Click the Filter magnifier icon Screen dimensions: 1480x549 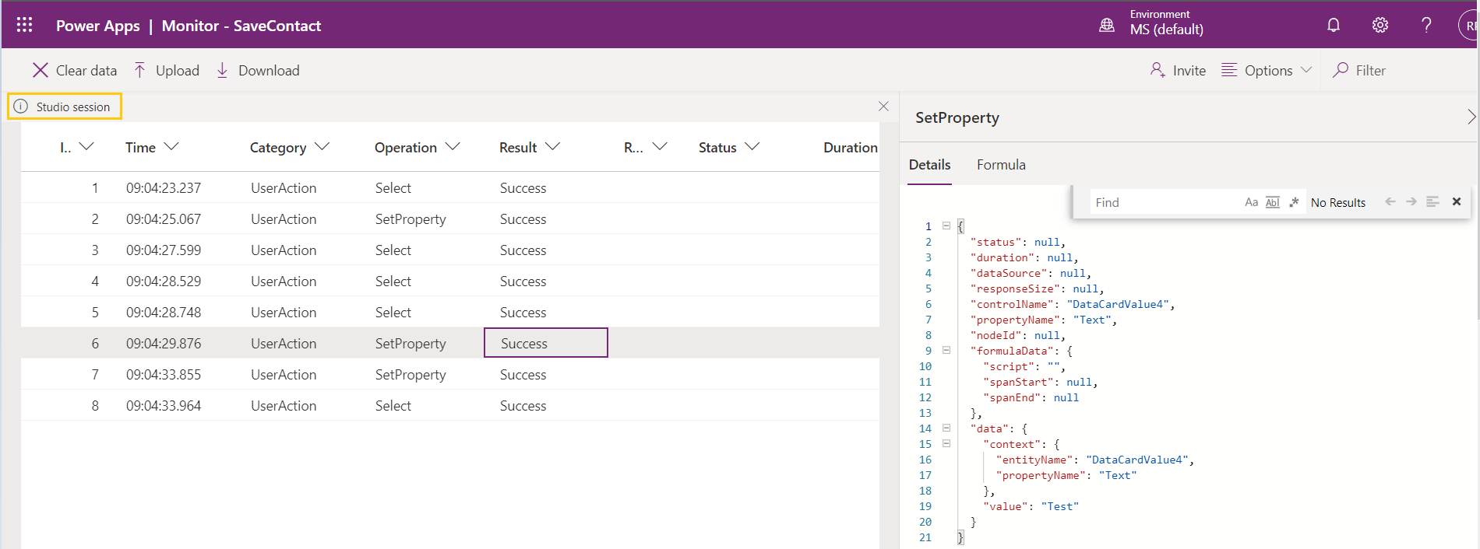point(1341,70)
